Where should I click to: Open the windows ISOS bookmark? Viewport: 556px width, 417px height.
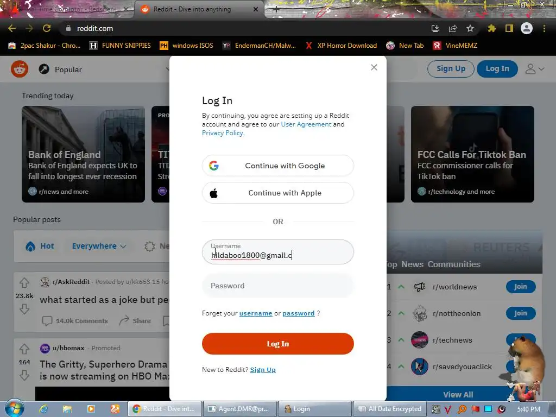[187, 46]
